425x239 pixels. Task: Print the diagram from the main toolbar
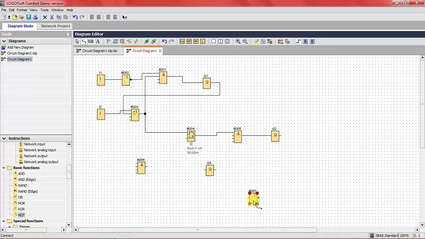tap(35, 17)
